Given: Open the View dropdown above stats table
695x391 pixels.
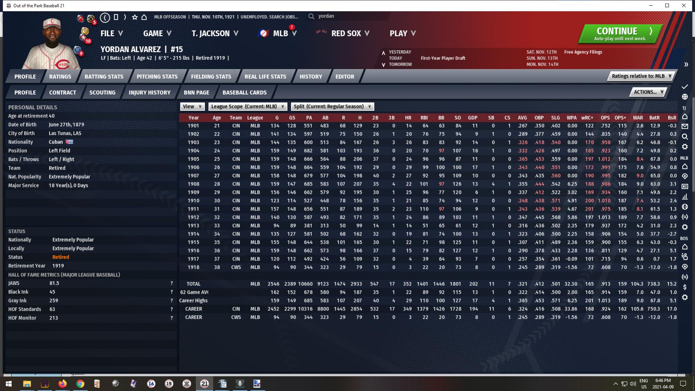Looking at the screenshot, I should (192, 107).
